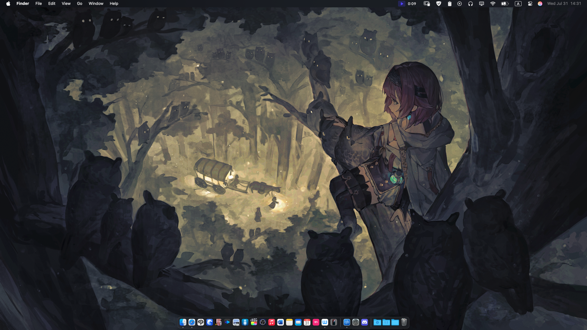
Task: Launch qBittorrent from the Dock
Action: click(347, 322)
